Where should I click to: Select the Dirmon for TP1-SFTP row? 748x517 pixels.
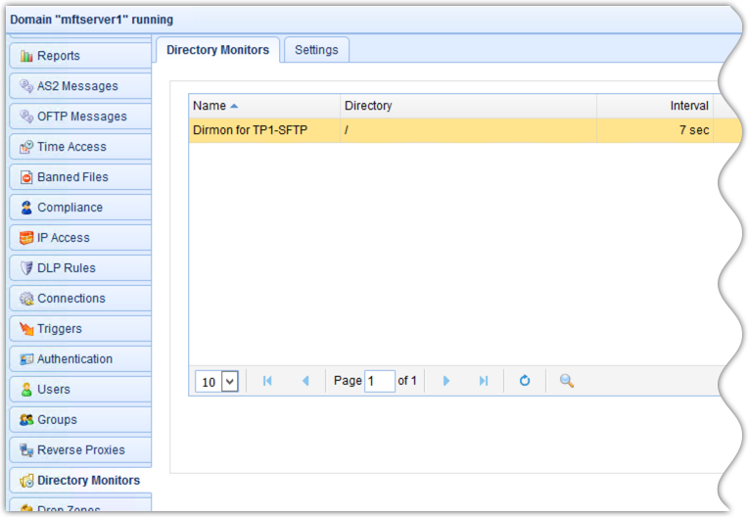(x=392, y=130)
